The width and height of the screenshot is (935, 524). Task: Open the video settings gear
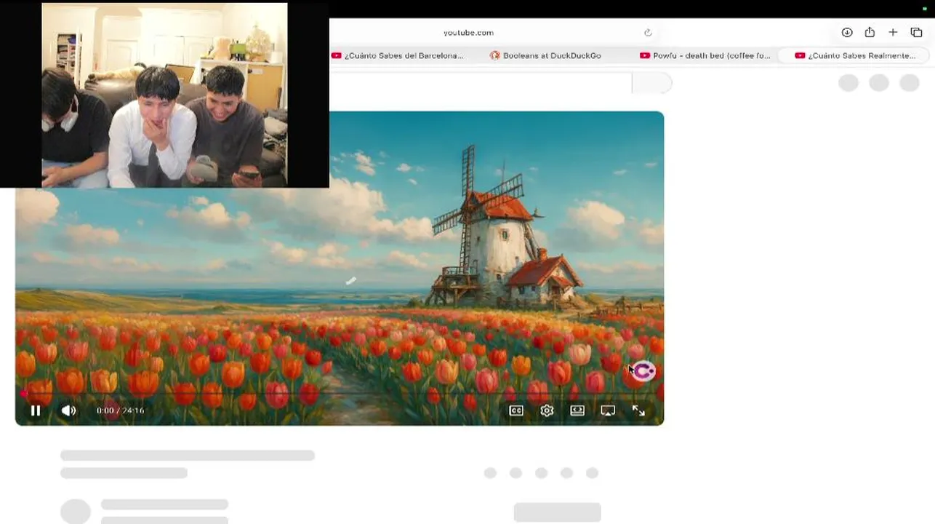coord(547,410)
